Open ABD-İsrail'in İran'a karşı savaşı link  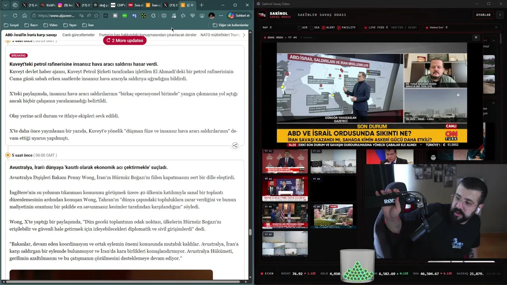[x=31, y=35]
